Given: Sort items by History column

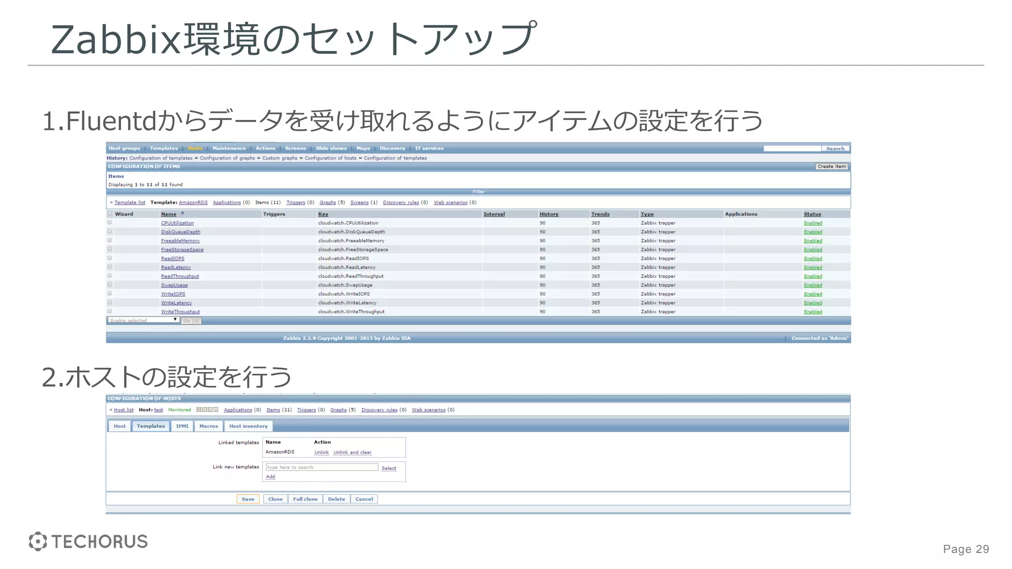Looking at the screenshot, I should click(x=549, y=214).
